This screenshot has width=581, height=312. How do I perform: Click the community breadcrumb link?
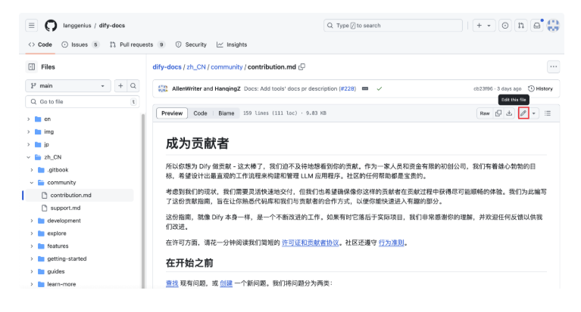click(226, 67)
